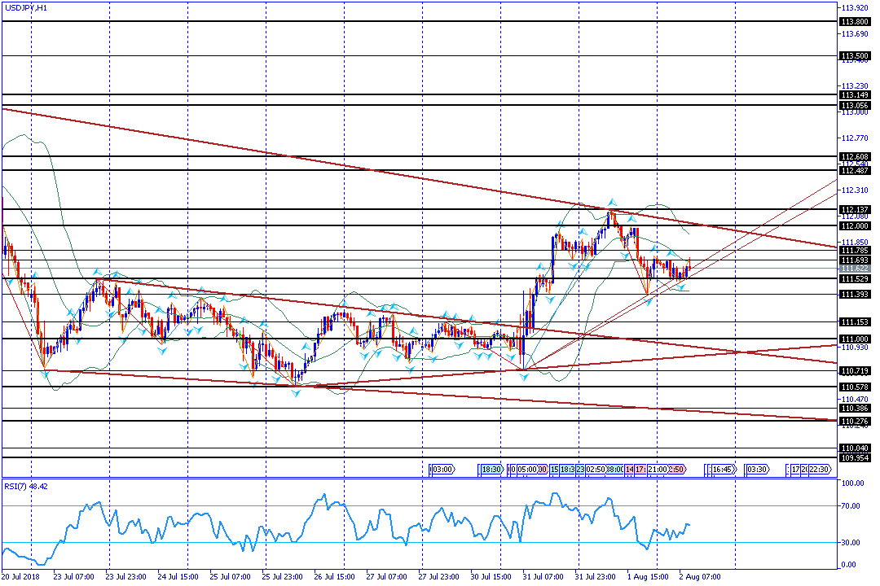
Task: Click the 25 Jul 23:00 time label
Action: click(282, 576)
